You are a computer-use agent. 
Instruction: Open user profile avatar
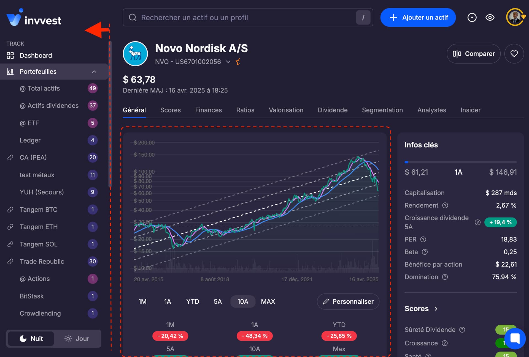coord(515,17)
